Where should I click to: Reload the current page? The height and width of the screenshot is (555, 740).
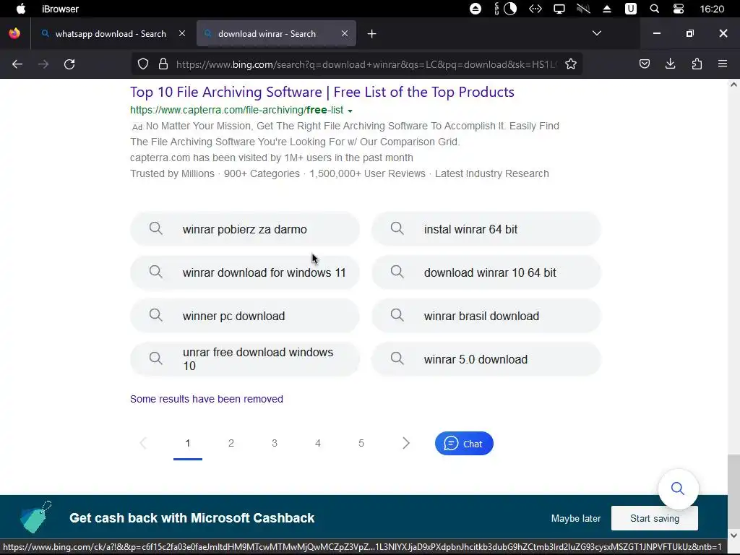click(69, 64)
